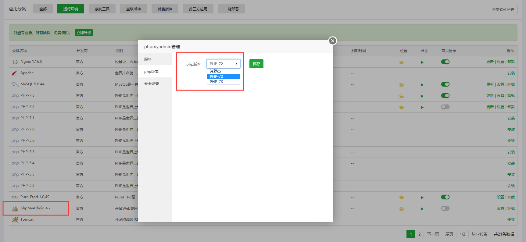This screenshot has width=526, height=242.
Task: Click 安装 link for Tomcat
Action: coord(511,220)
